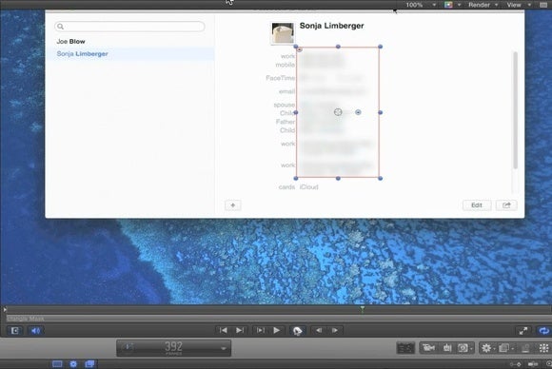Open the replicator grid icon
The image size is (552, 369).
point(543,348)
